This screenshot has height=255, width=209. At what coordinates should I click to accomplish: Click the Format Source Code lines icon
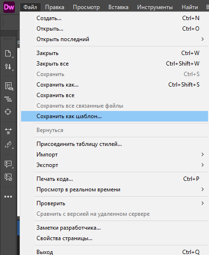pyautogui.click(x=8, y=99)
